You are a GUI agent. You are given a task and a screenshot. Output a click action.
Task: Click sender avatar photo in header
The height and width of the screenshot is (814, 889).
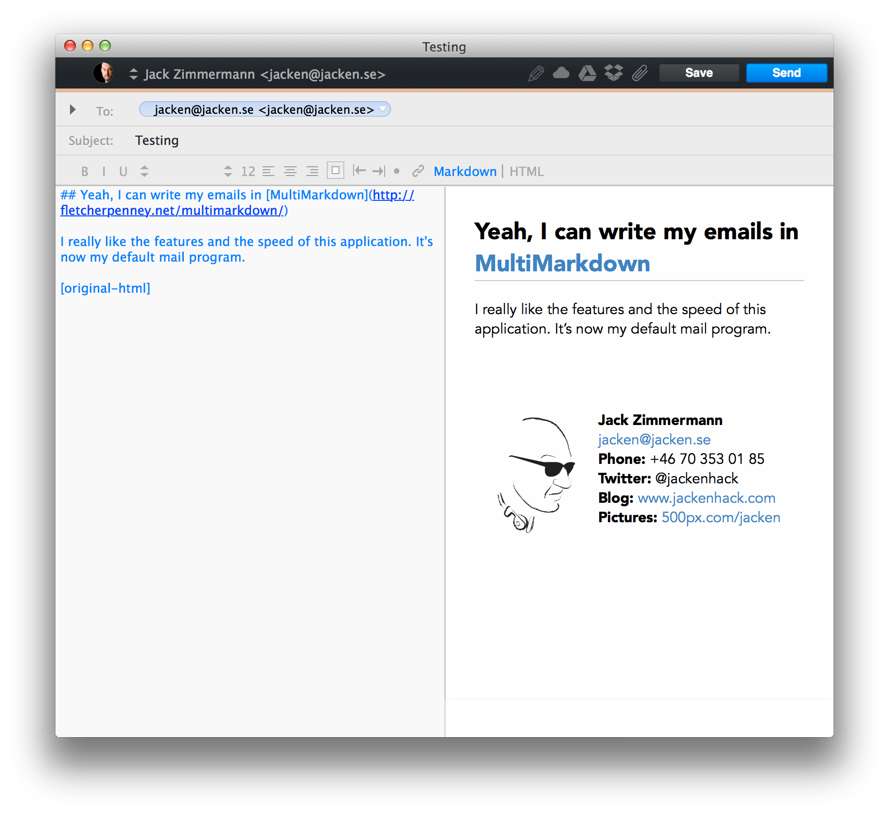(x=103, y=73)
